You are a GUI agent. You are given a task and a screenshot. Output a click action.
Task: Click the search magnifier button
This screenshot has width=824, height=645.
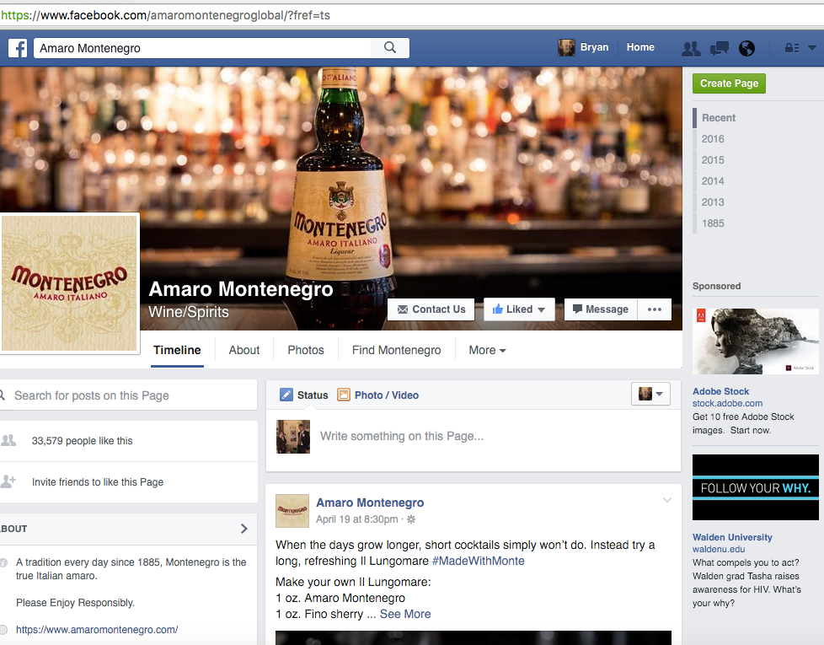390,48
